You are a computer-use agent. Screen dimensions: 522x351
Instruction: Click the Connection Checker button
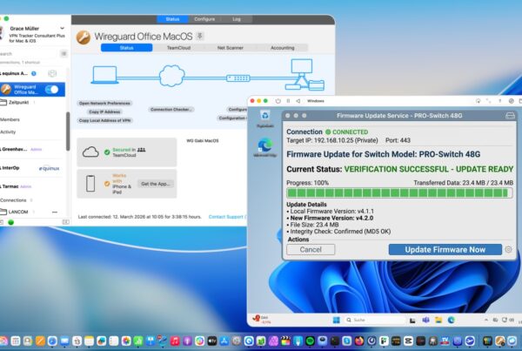click(171, 110)
